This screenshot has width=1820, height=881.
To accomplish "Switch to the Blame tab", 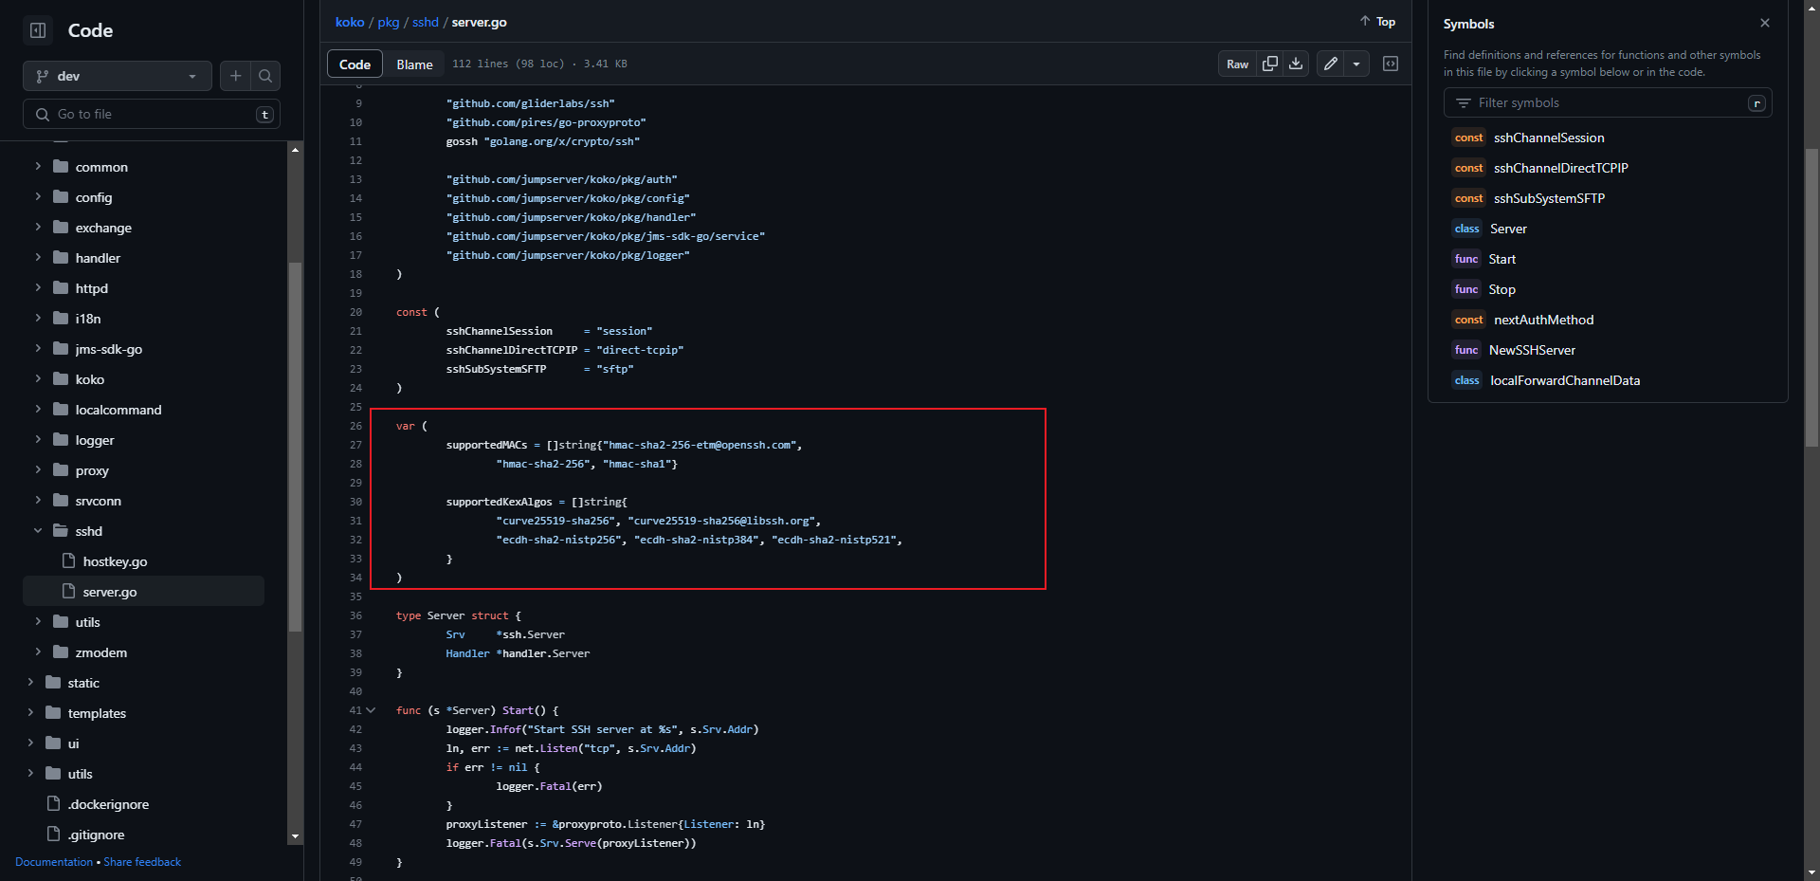I will (x=414, y=64).
